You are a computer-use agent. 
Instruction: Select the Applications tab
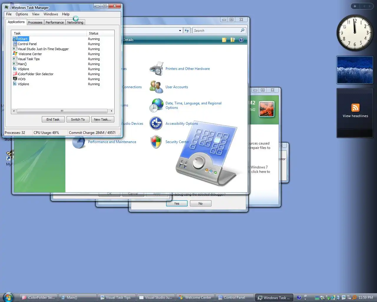pyautogui.click(x=16, y=22)
